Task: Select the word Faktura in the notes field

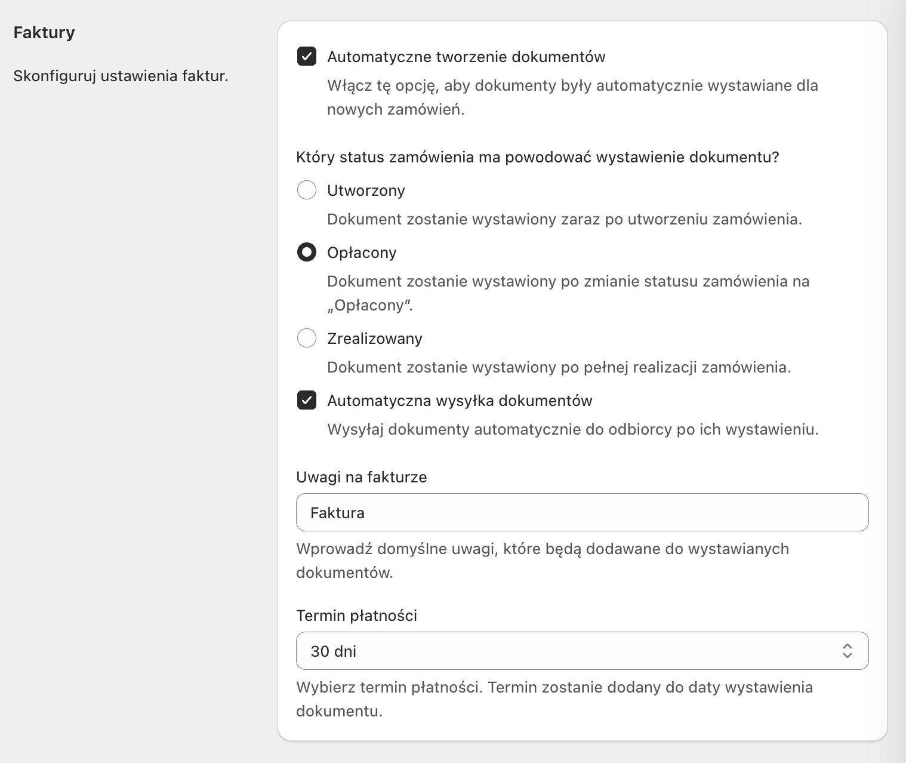Action: [x=338, y=513]
